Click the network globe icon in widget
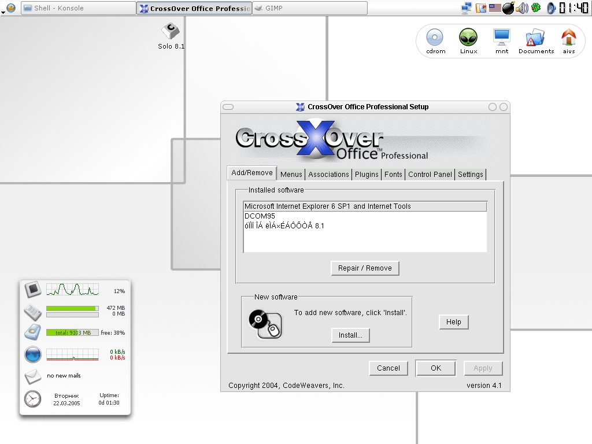The image size is (592, 444). pyautogui.click(x=33, y=354)
